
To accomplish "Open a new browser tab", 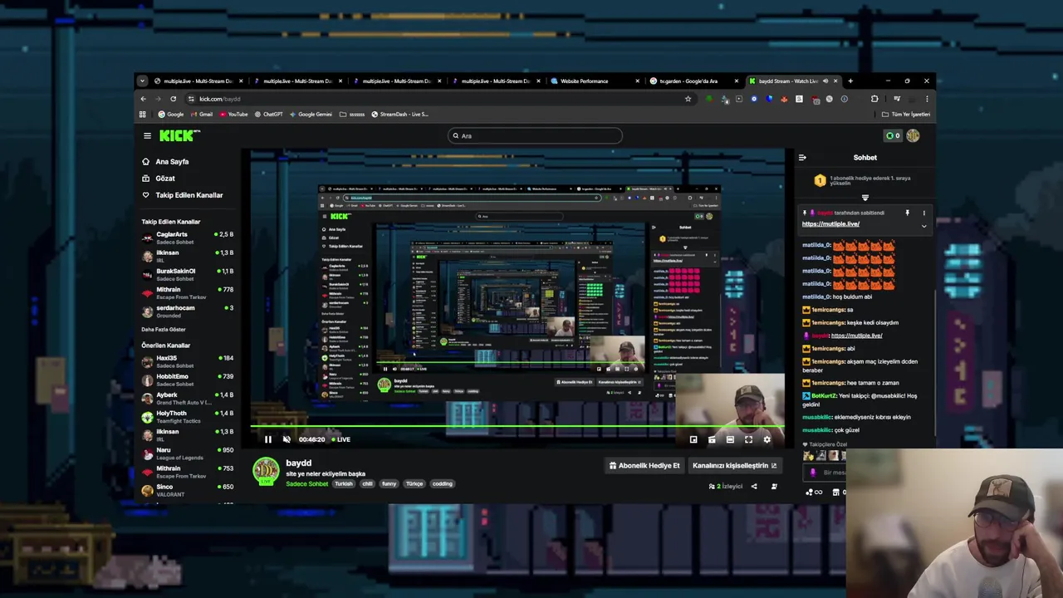I will 850,81.
